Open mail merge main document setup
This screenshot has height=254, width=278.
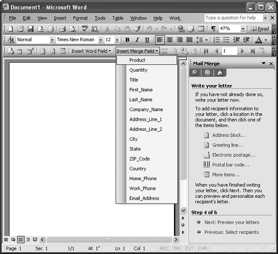click(x=11, y=51)
